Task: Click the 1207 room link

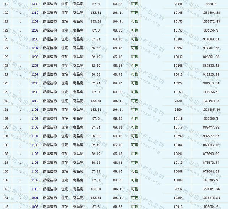Action: [35, 74]
